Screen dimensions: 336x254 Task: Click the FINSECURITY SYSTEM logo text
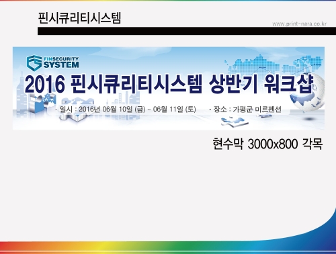pos(61,62)
